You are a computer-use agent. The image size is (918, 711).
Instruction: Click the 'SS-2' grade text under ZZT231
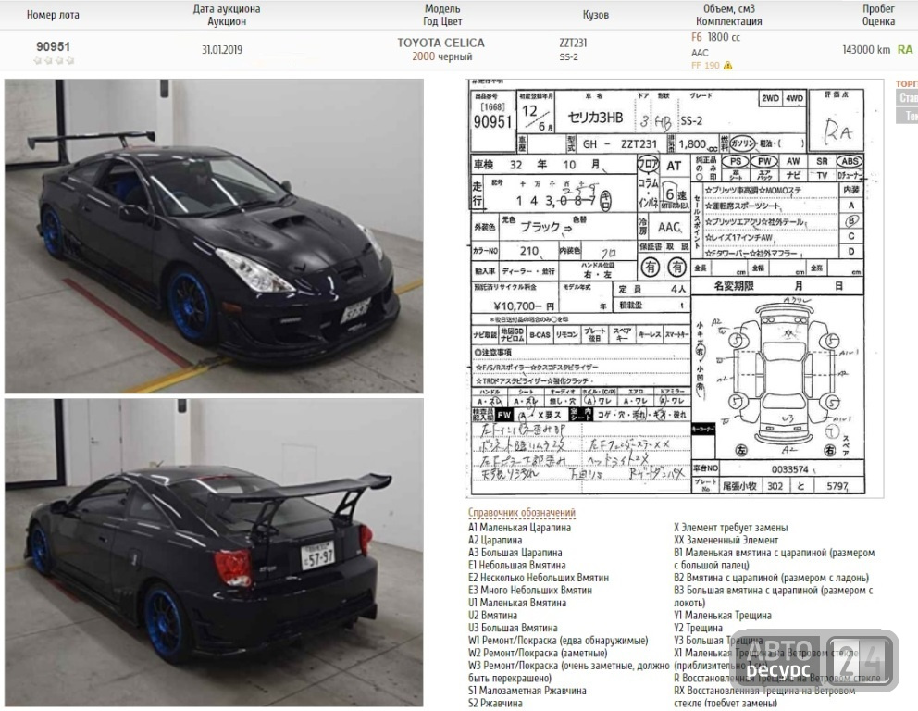[568, 56]
